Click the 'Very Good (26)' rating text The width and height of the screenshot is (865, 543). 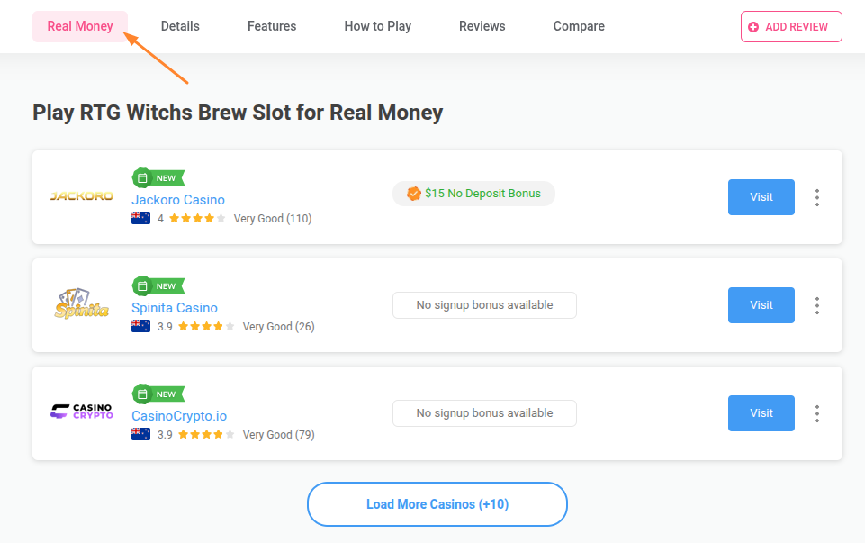click(279, 327)
